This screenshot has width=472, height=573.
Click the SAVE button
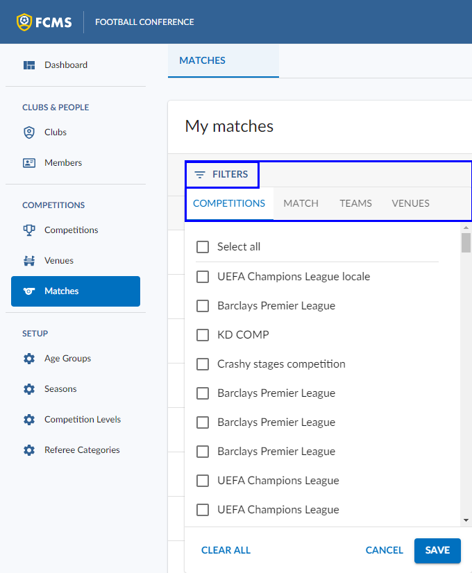[x=437, y=550]
